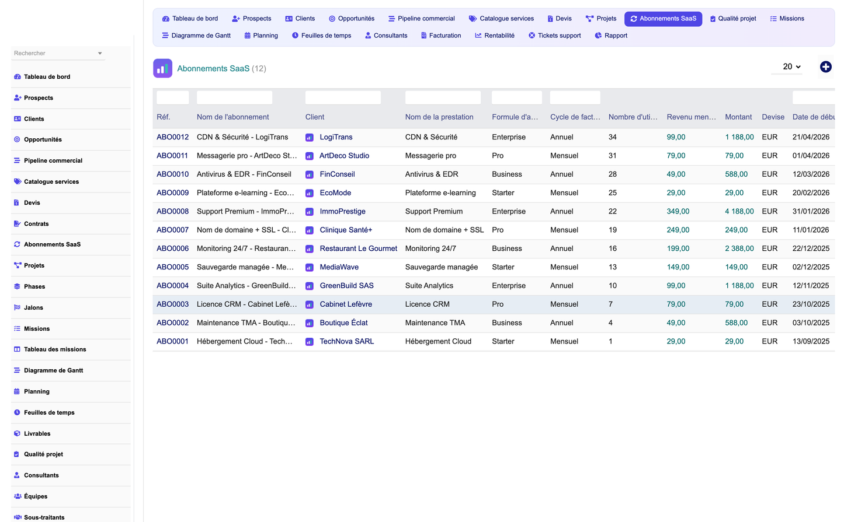Sort by the Montant column header
This screenshot has height=522, width=844.
click(738, 117)
